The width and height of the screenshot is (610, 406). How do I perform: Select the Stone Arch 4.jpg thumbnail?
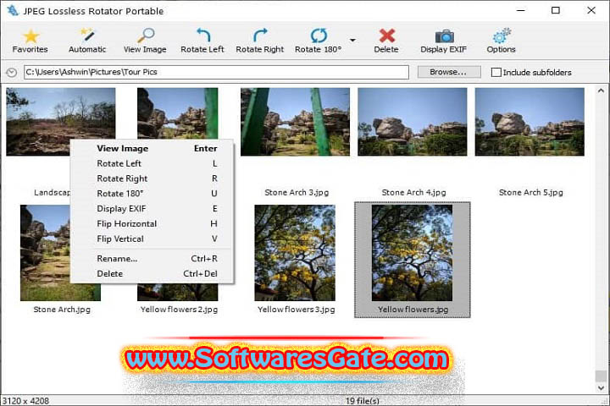[x=413, y=122]
